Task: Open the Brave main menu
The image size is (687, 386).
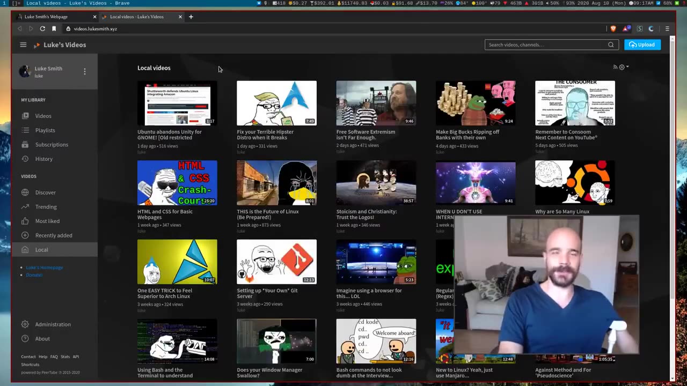Action: point(667,28)
